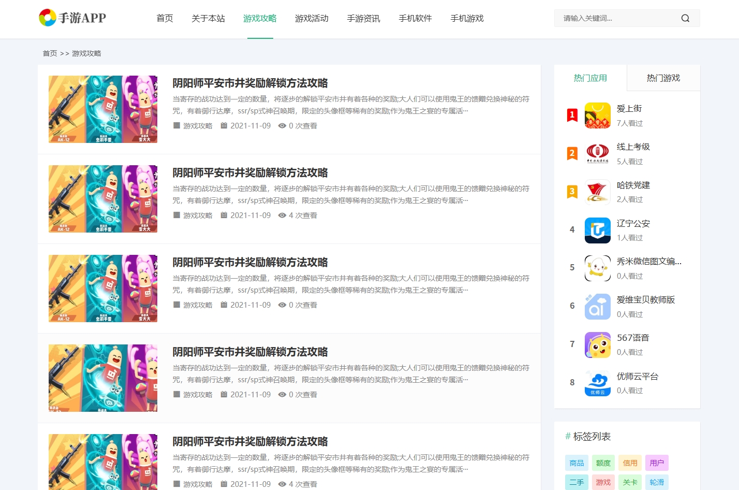This screenshot has height=490, width=739.
Task: Open 手游资讯 in the navigation bar
Action: (363, 19)
